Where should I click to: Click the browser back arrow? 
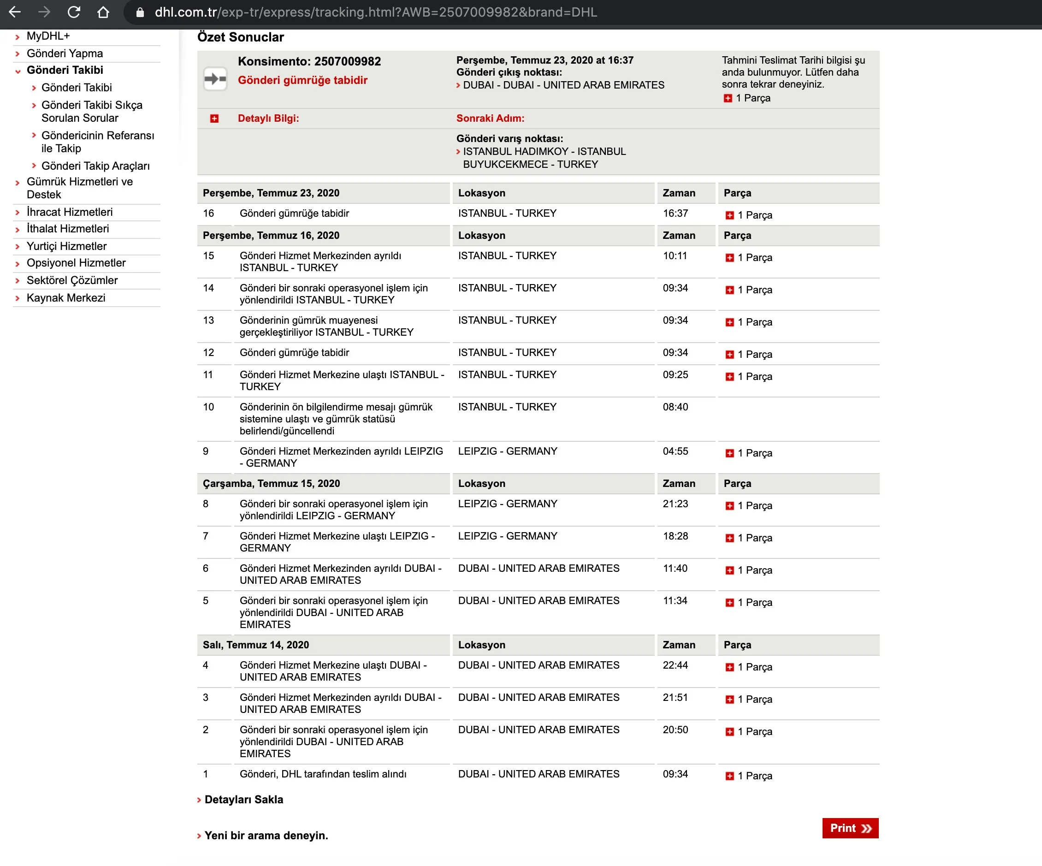click(x=15, y=12)
